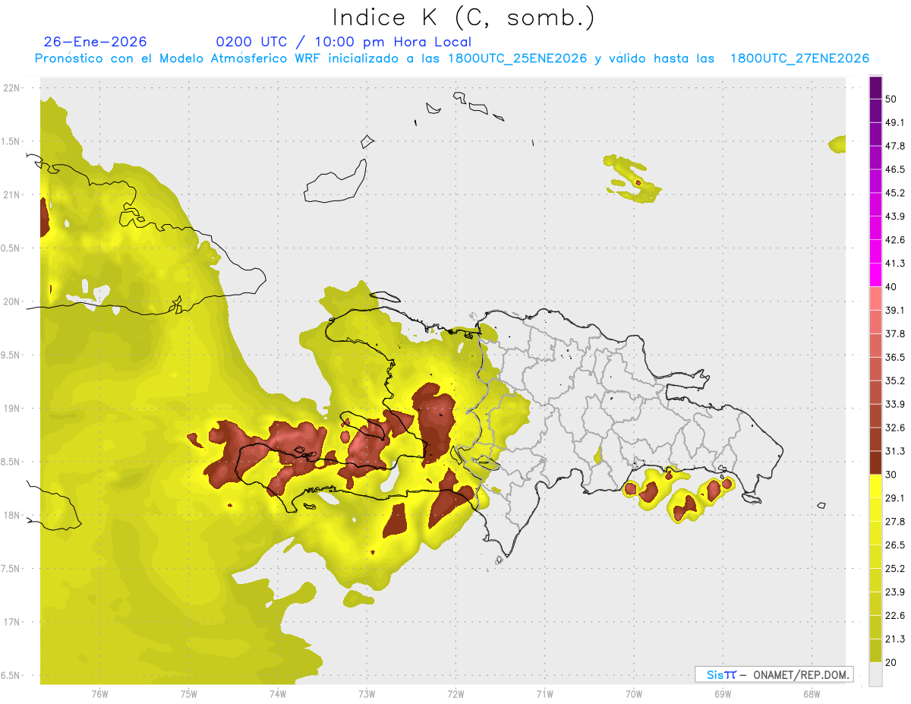This screenshot has height=704, width=911.
Task: Click longitude label '76W'
Action: pos(99,694)
